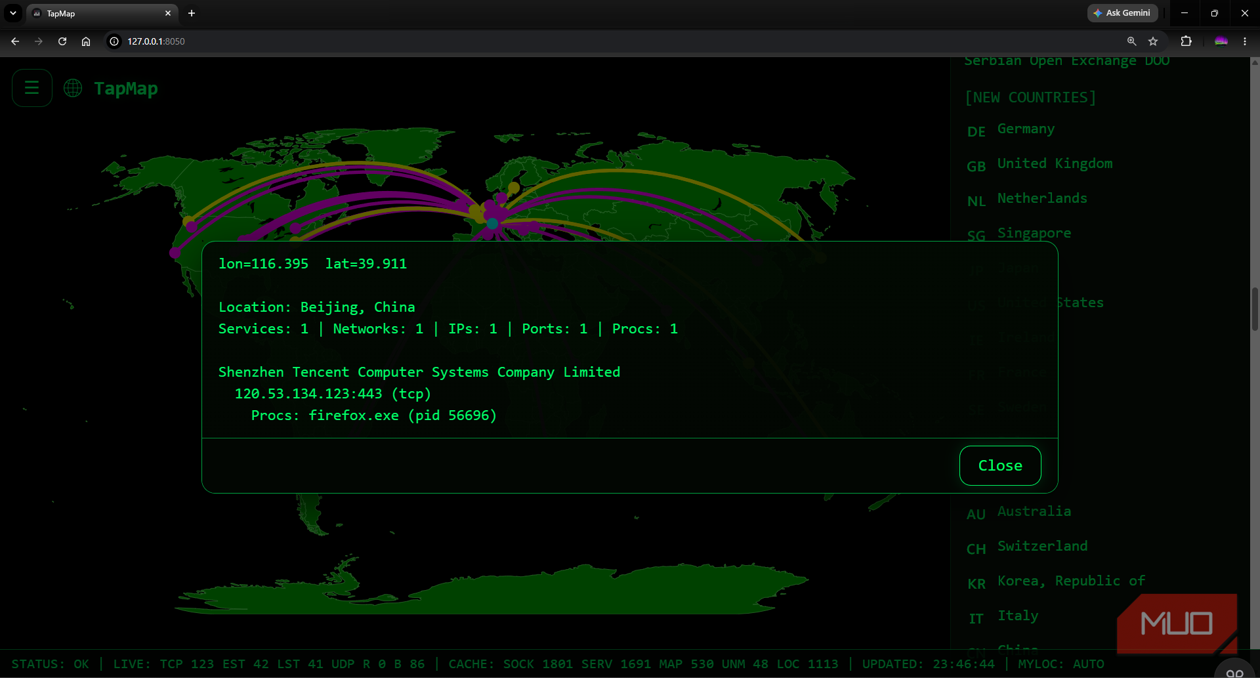This screenshot has height=678, width=1260.
Task: Click the Services: 1 count
Action: [x=263, y=329]
